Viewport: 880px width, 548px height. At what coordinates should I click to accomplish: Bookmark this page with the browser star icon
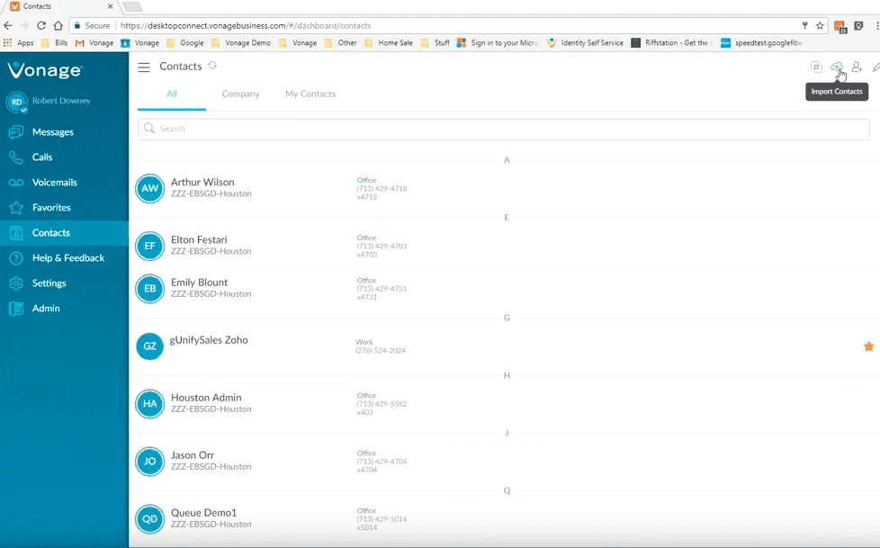point(820,26)
